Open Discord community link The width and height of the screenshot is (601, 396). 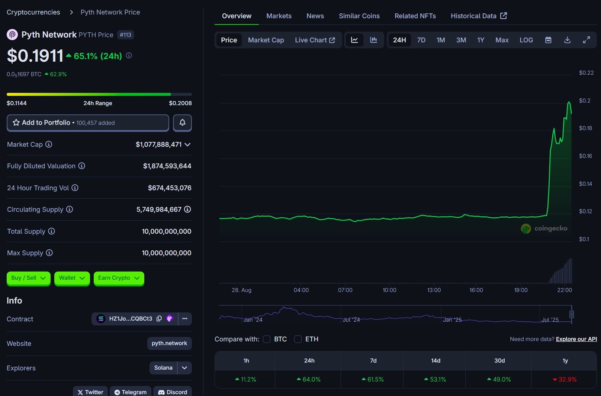[173, 392]
